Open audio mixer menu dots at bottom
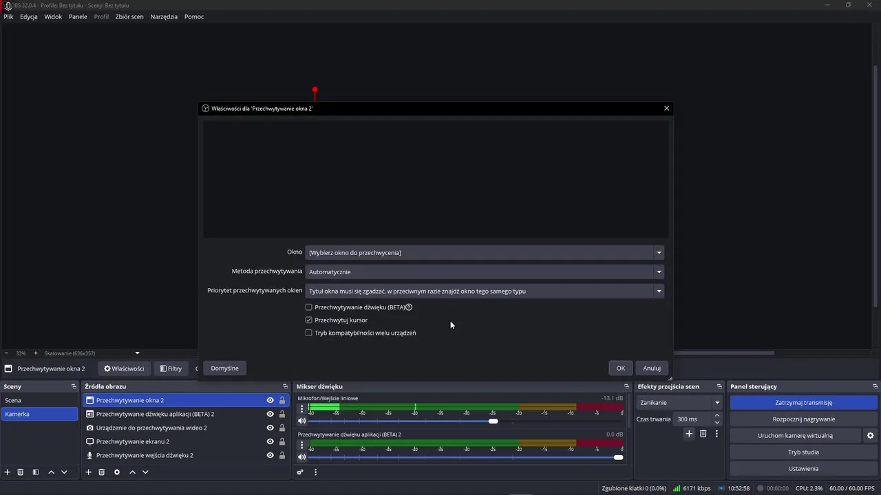881x495 pixels. [316, 472]
